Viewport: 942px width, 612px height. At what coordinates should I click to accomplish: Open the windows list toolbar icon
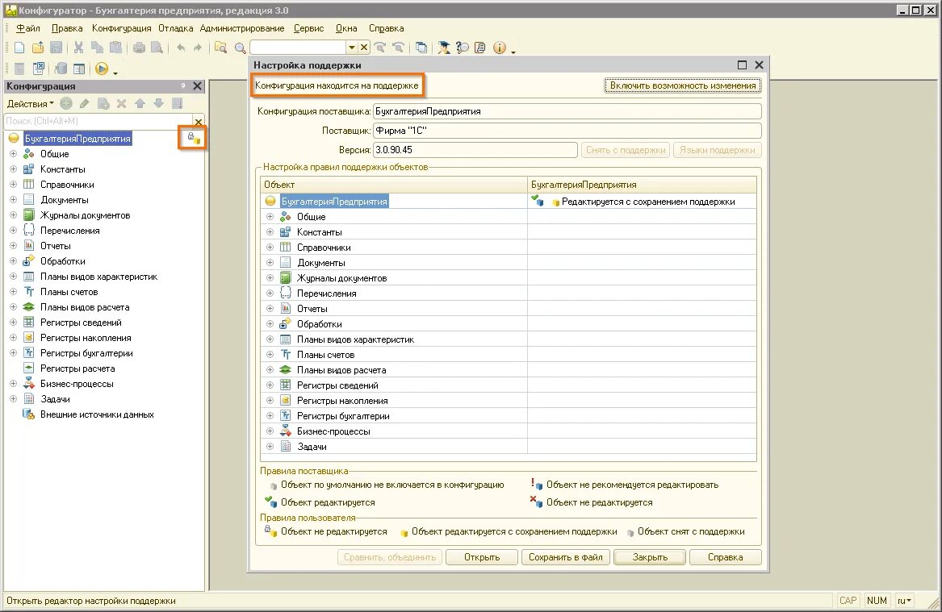(x=421, y=48)
